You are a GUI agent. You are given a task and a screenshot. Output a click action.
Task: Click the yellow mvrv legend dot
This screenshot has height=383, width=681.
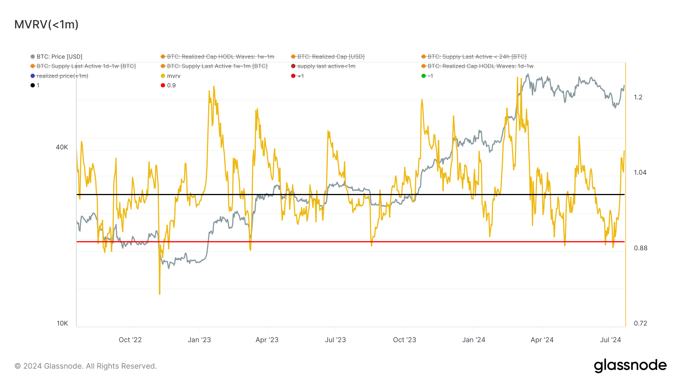coord(163,76)
